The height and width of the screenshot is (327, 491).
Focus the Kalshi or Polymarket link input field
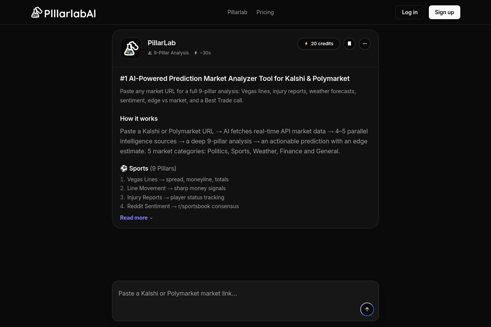pyautogui.click(x=245, y=301)
